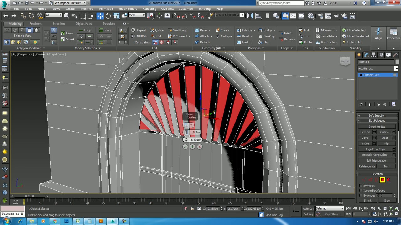Click the Retriangulate button

coord(367,166)
